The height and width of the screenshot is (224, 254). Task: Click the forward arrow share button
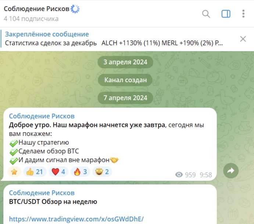tap(231, 171)
